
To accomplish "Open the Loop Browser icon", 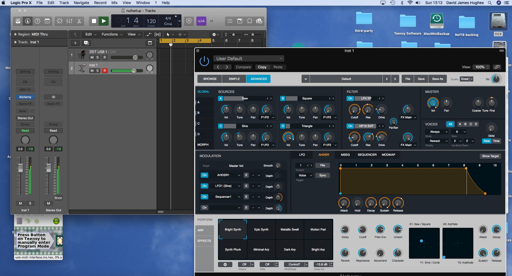I will pos(250,21).
